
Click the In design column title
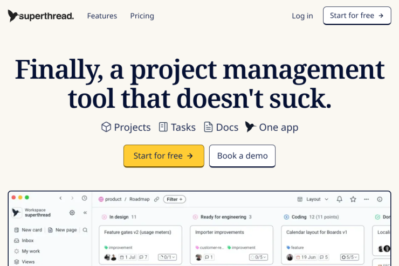119,217
